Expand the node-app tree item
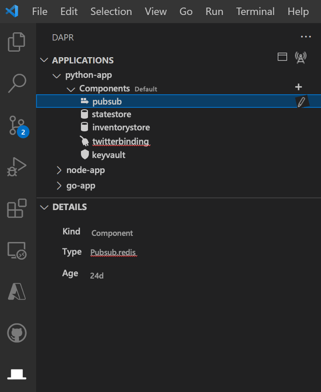 point(59,170)
